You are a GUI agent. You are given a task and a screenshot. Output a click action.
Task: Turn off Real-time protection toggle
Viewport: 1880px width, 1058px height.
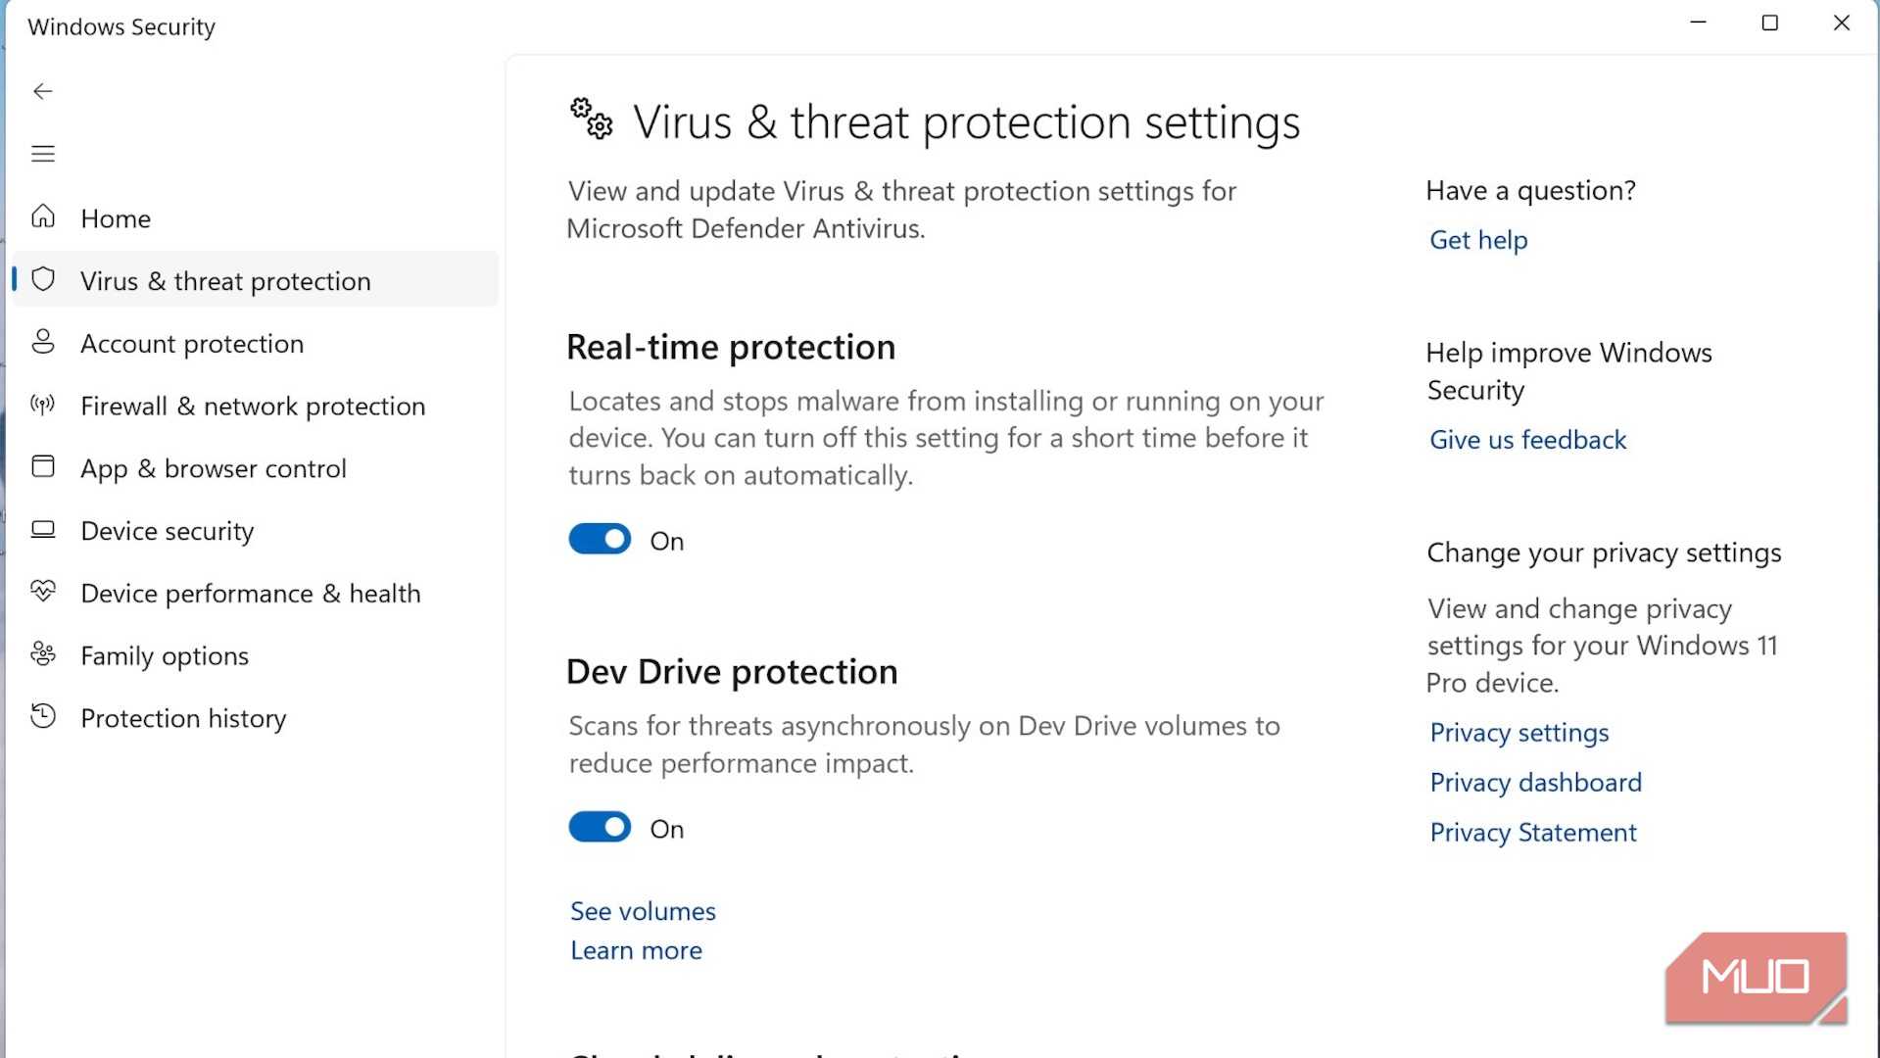(x=600, y=540)
